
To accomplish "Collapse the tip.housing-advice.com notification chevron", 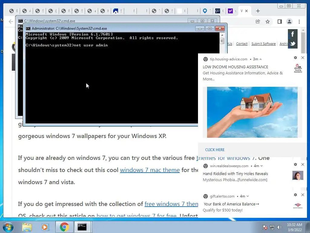I will coord(261,59).
